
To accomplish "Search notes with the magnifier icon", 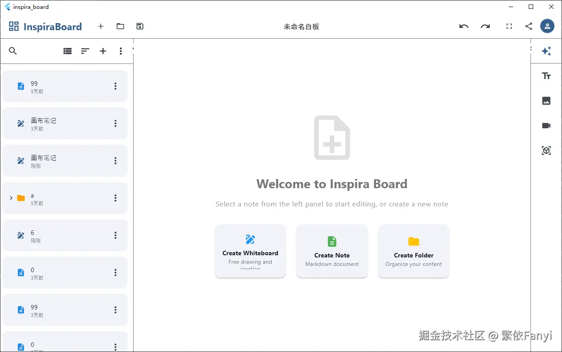I will (x=13, y=51).
